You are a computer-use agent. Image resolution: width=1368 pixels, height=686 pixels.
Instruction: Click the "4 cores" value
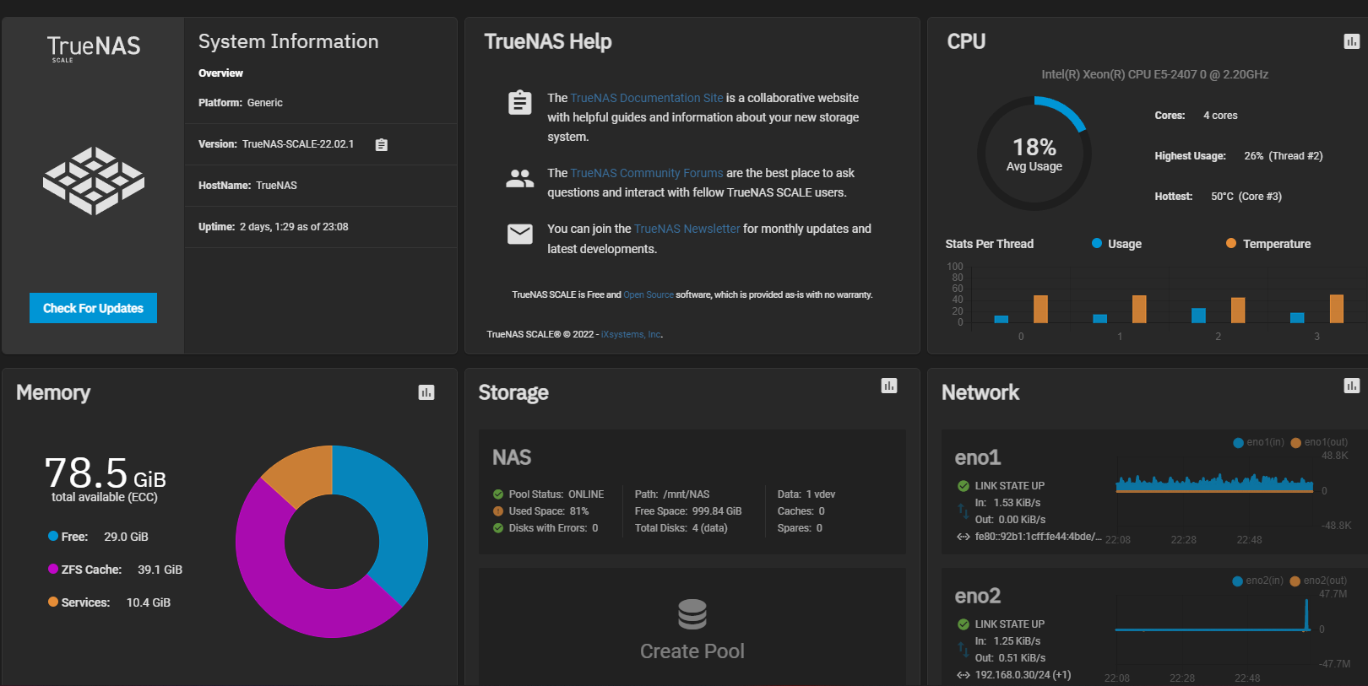point(1220,116)
